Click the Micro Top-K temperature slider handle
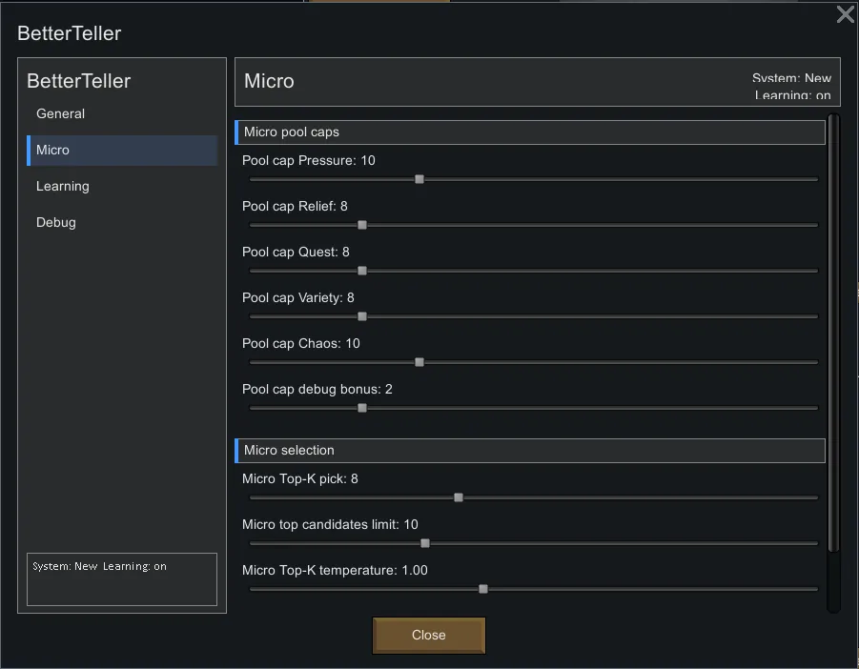This screenshot has height=669, width=859. click(x=483, y=589)
